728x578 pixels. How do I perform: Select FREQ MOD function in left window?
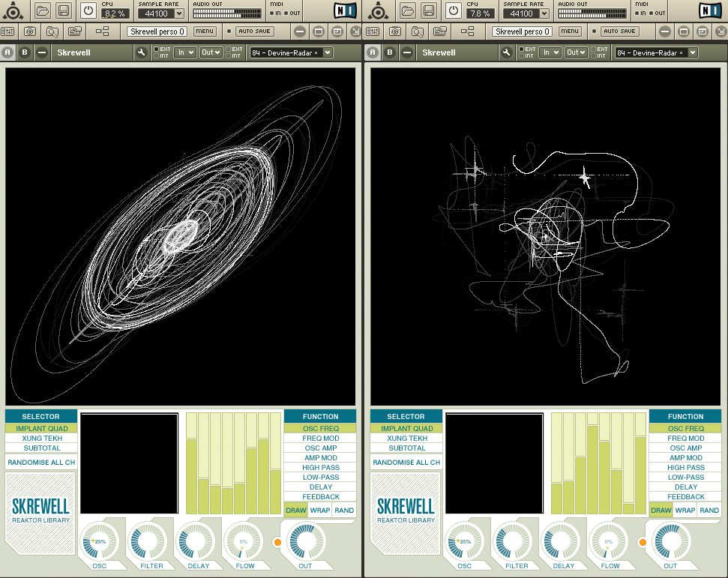(x=320, y=438)
